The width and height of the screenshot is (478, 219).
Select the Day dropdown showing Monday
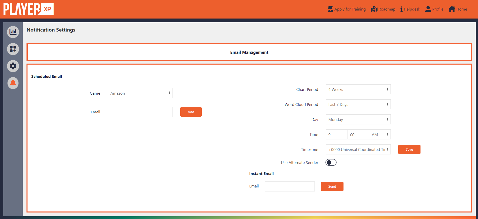(358, 119)
